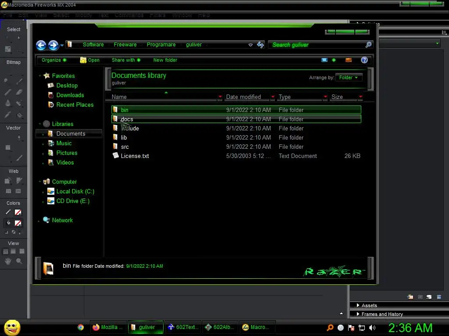This screenshot has height=336, width=449.
Task: Select the Blur tool
Action: click(8, 103)
